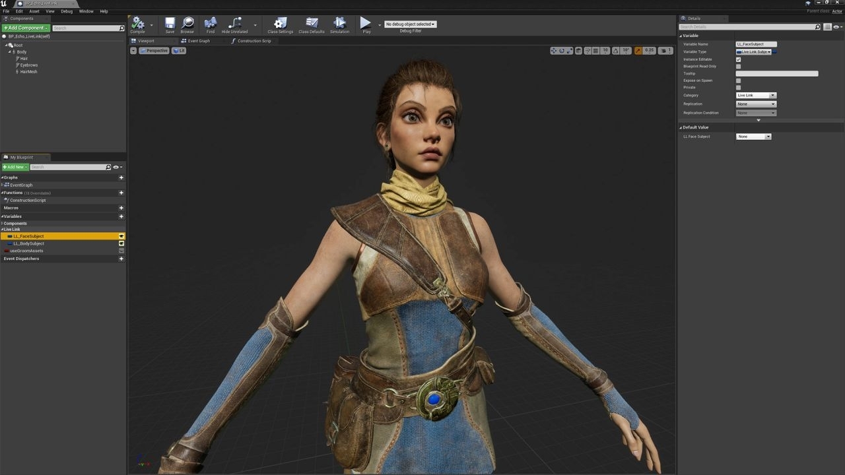845x475 pixels.
Task: Open Variable Type dropdown
Action: click(x=754, y=51)
